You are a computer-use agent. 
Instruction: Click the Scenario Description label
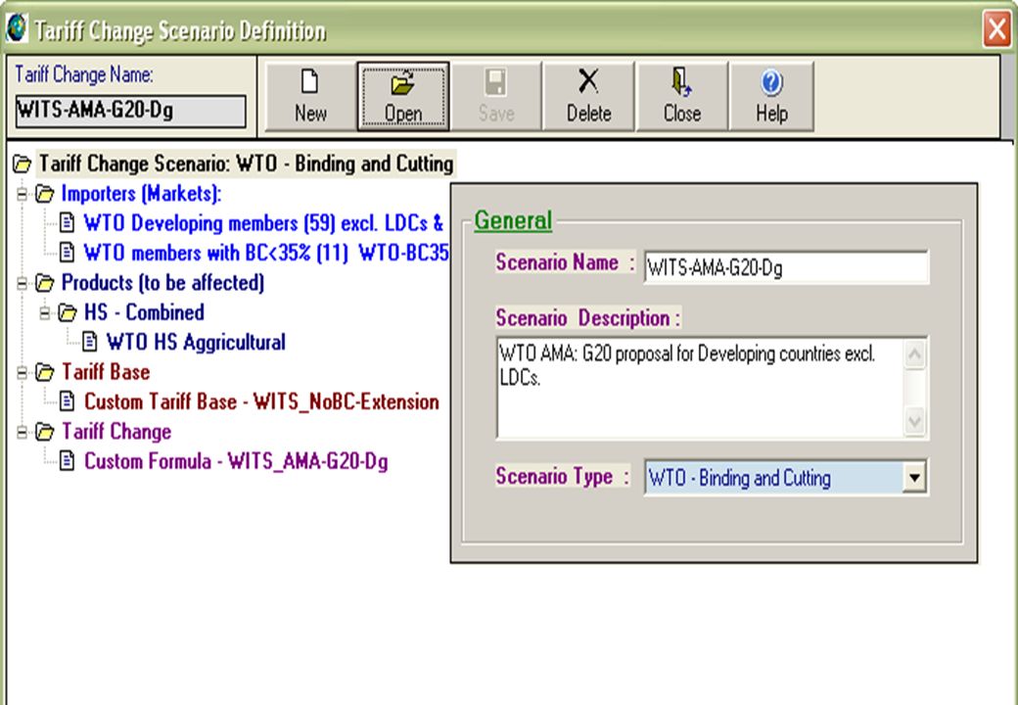click(x=588, y=318)
